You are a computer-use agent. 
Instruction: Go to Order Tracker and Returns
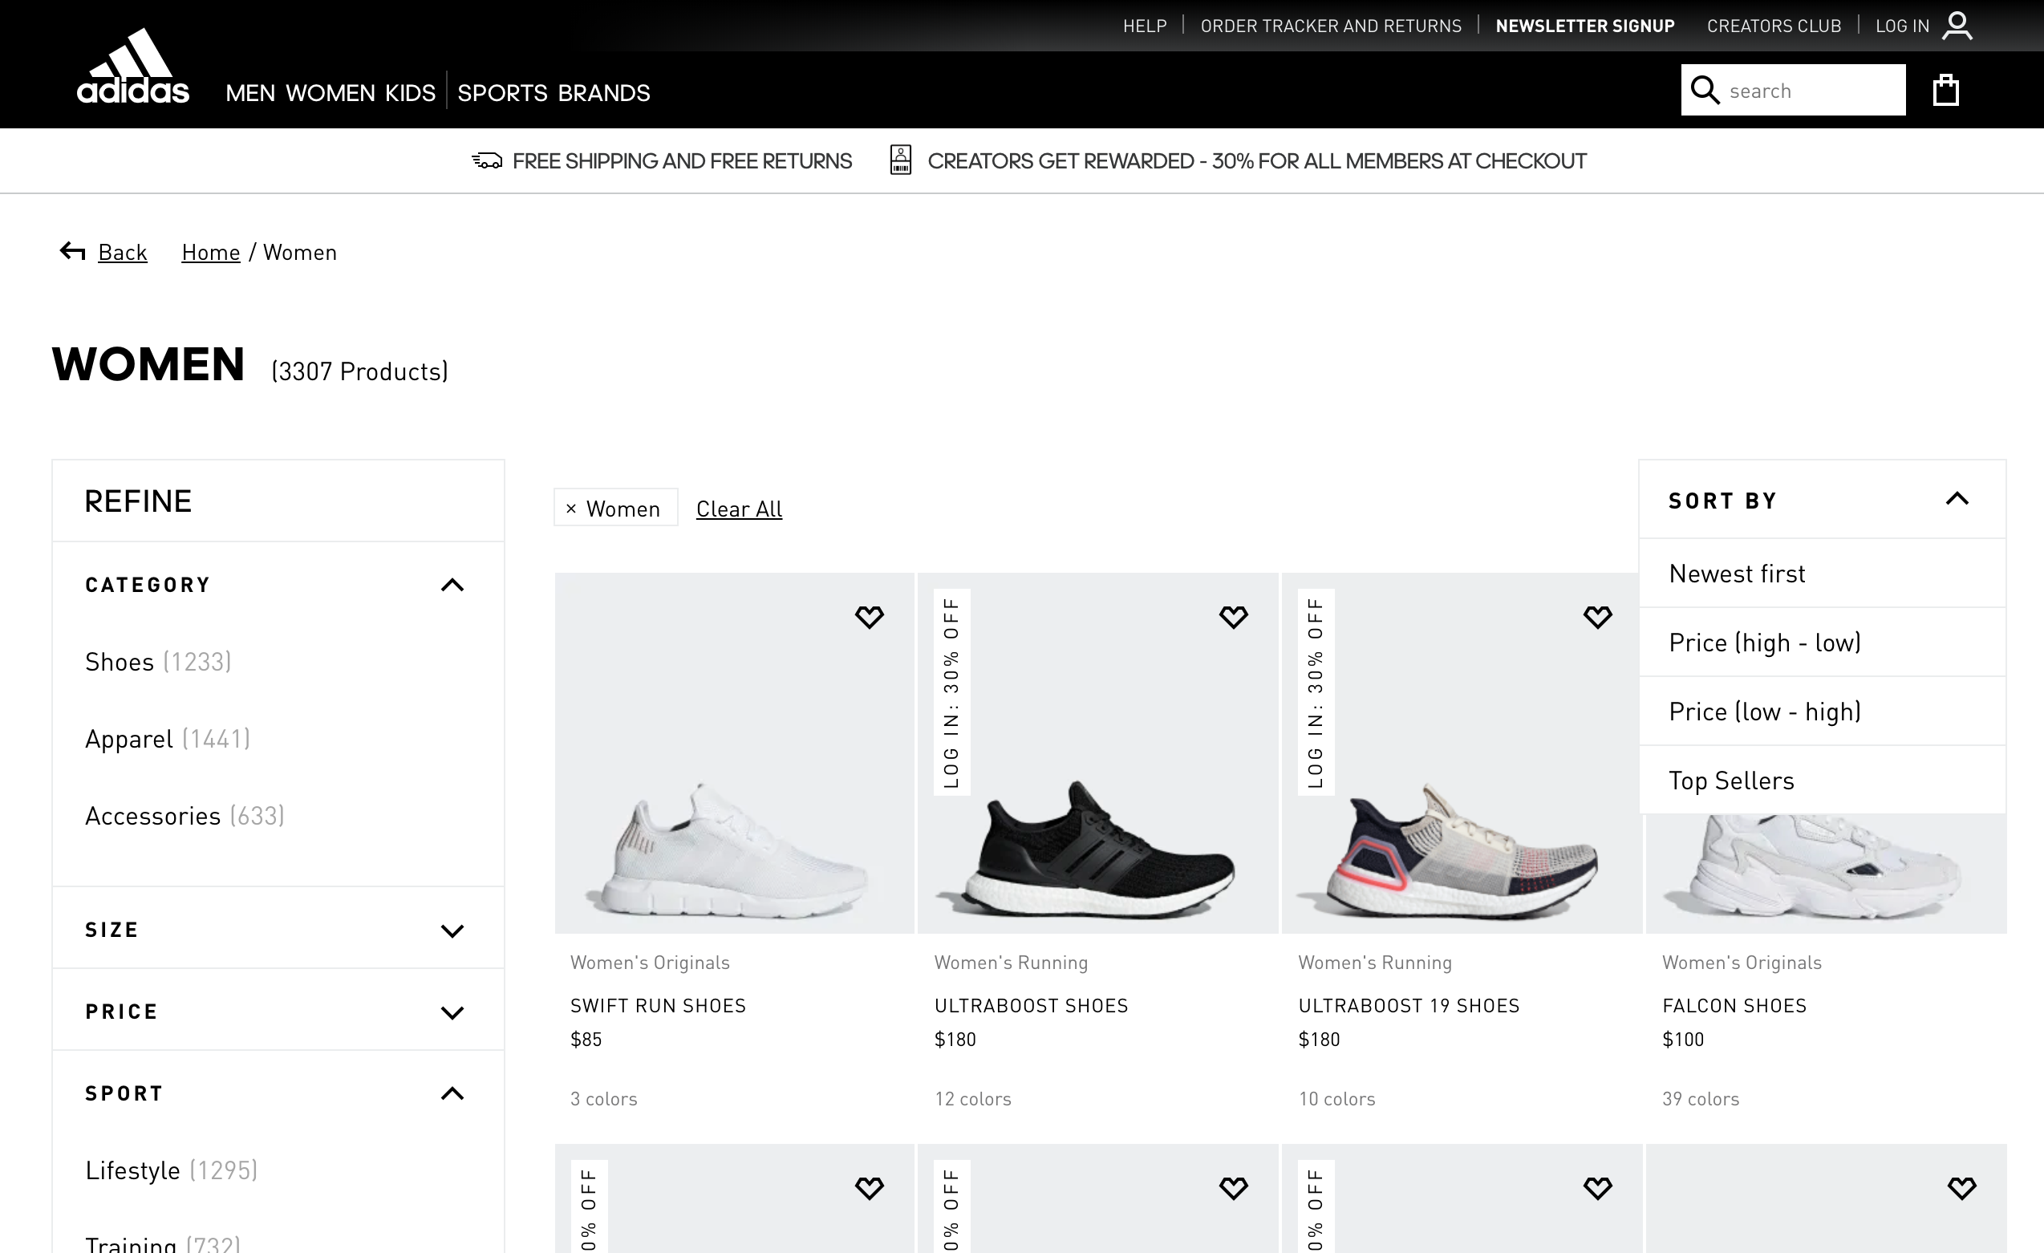[x=1331, y=26]
